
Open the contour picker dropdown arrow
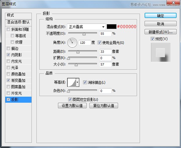78,82
